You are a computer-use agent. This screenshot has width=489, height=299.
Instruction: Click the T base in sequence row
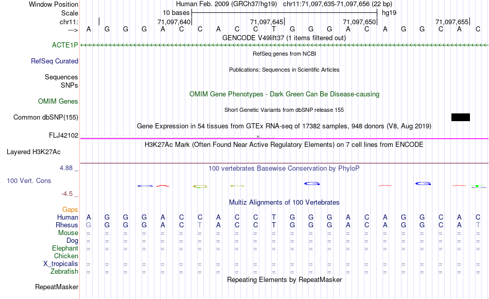273,29
